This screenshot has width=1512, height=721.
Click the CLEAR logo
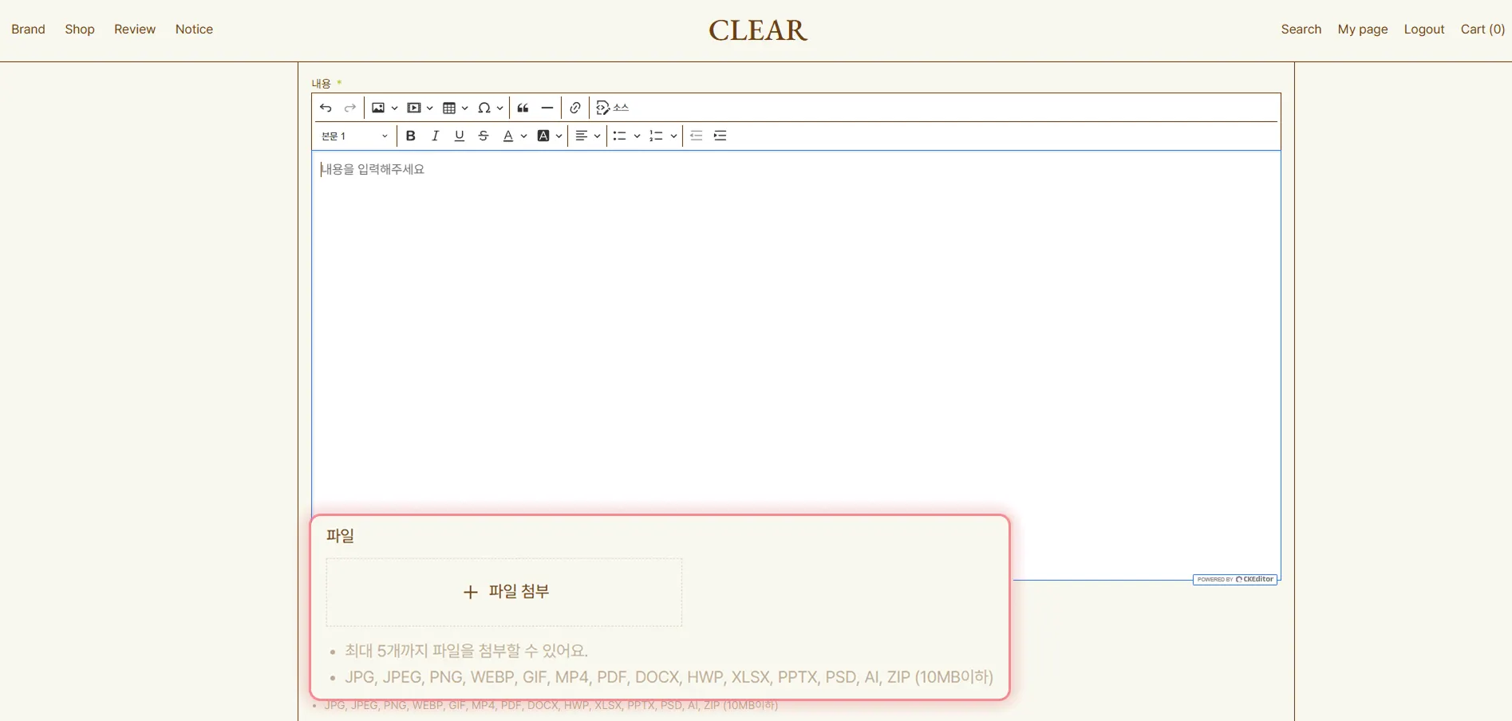(x=758, y=30)
